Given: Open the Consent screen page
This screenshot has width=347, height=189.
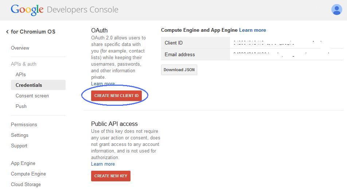Looking at the screenshot, I should pos(32,96).
